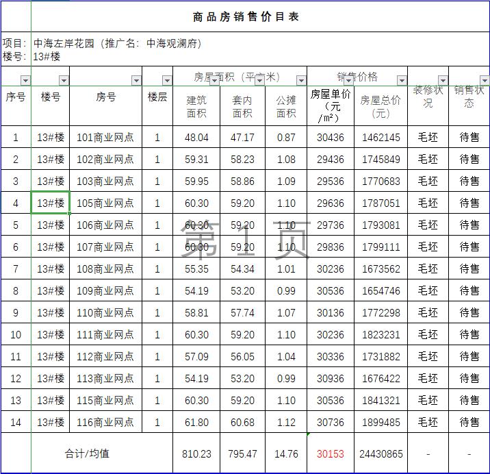Open the 序号 column filter dropdown
Screen dimensions: 490x474
[25, 81]
